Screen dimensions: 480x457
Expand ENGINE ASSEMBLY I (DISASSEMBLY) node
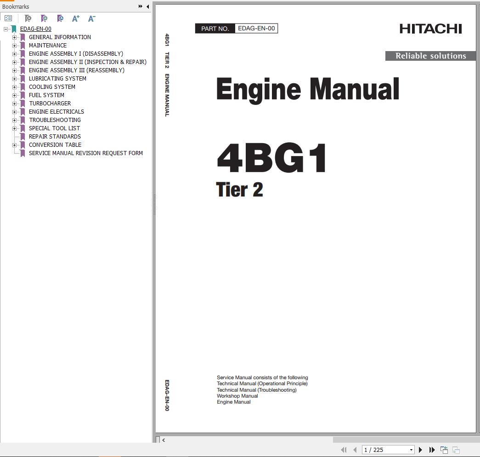(14, 54)
